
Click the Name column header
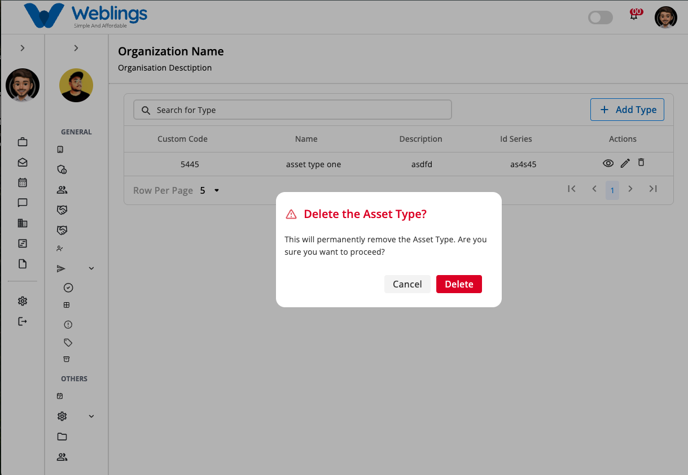[x=306, y=139]
